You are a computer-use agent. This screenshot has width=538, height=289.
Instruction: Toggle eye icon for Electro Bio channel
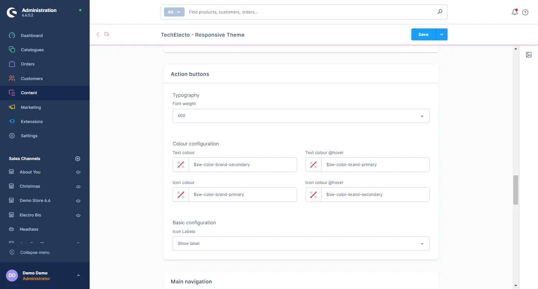(x=78, y=215)
